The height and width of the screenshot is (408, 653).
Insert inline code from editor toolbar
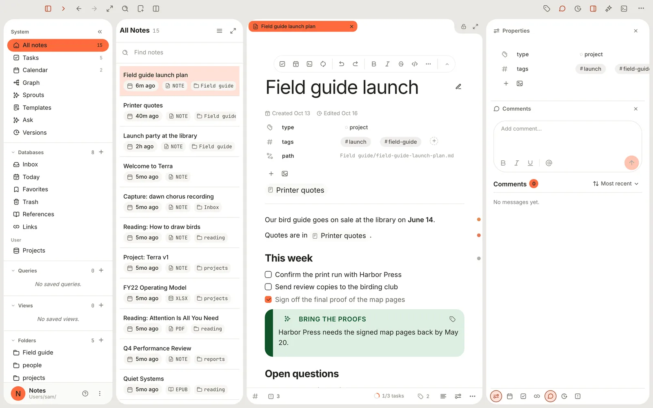[415, 64]
